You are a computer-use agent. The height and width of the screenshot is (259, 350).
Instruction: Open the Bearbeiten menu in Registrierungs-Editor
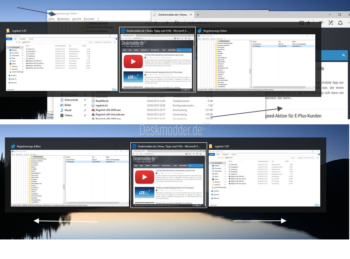[64, 19]
